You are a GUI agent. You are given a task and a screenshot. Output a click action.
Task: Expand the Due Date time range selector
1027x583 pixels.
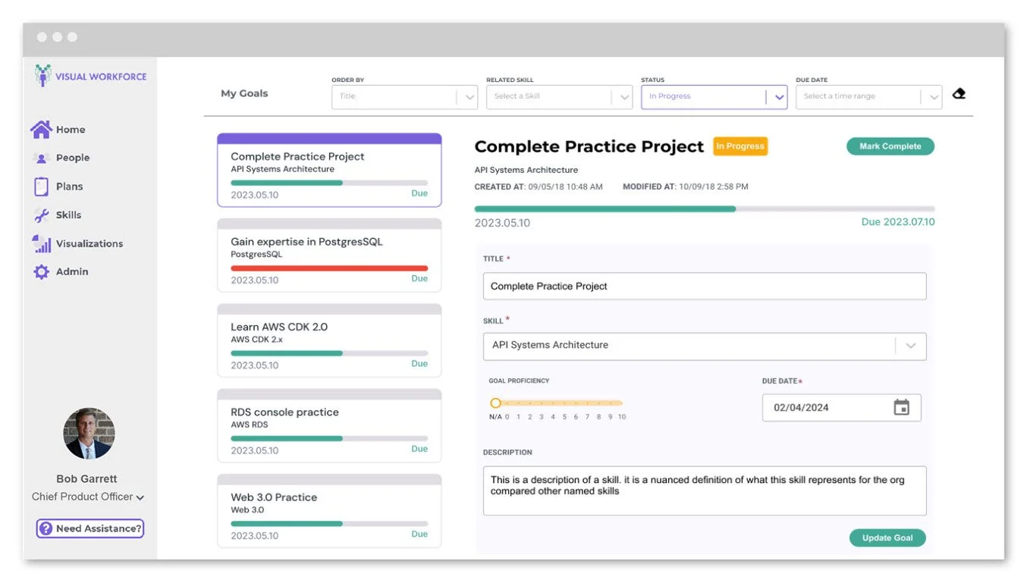933,96
